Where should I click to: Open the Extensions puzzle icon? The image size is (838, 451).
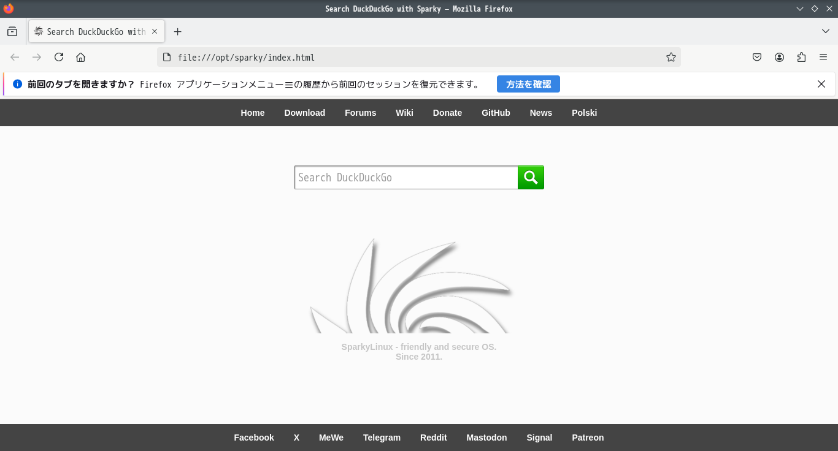[x=801, y=57]
